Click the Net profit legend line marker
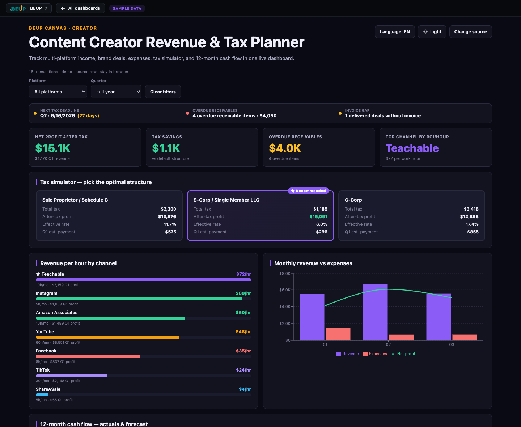 [393, 354]
